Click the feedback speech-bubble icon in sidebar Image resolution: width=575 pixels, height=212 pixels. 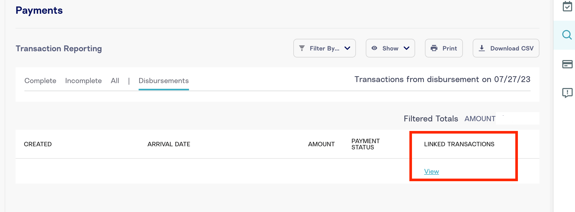point(567,93)
